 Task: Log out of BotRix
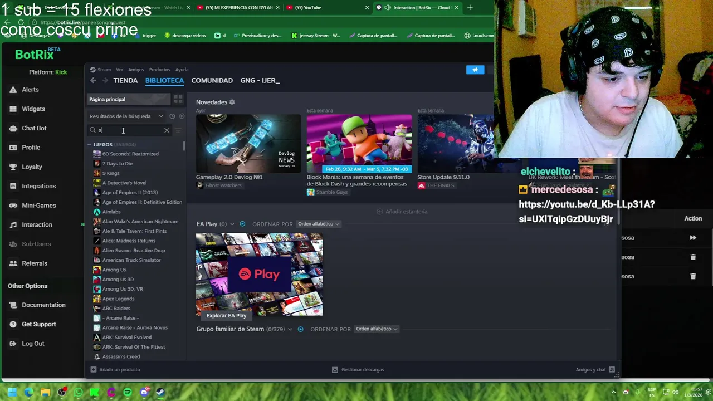(x=33, y=344)
